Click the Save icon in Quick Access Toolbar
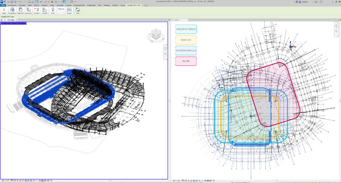The height and width of the screenshot is (183, 341). [12, 2]
